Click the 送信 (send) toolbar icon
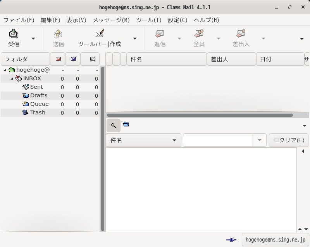 click(58, 34)
